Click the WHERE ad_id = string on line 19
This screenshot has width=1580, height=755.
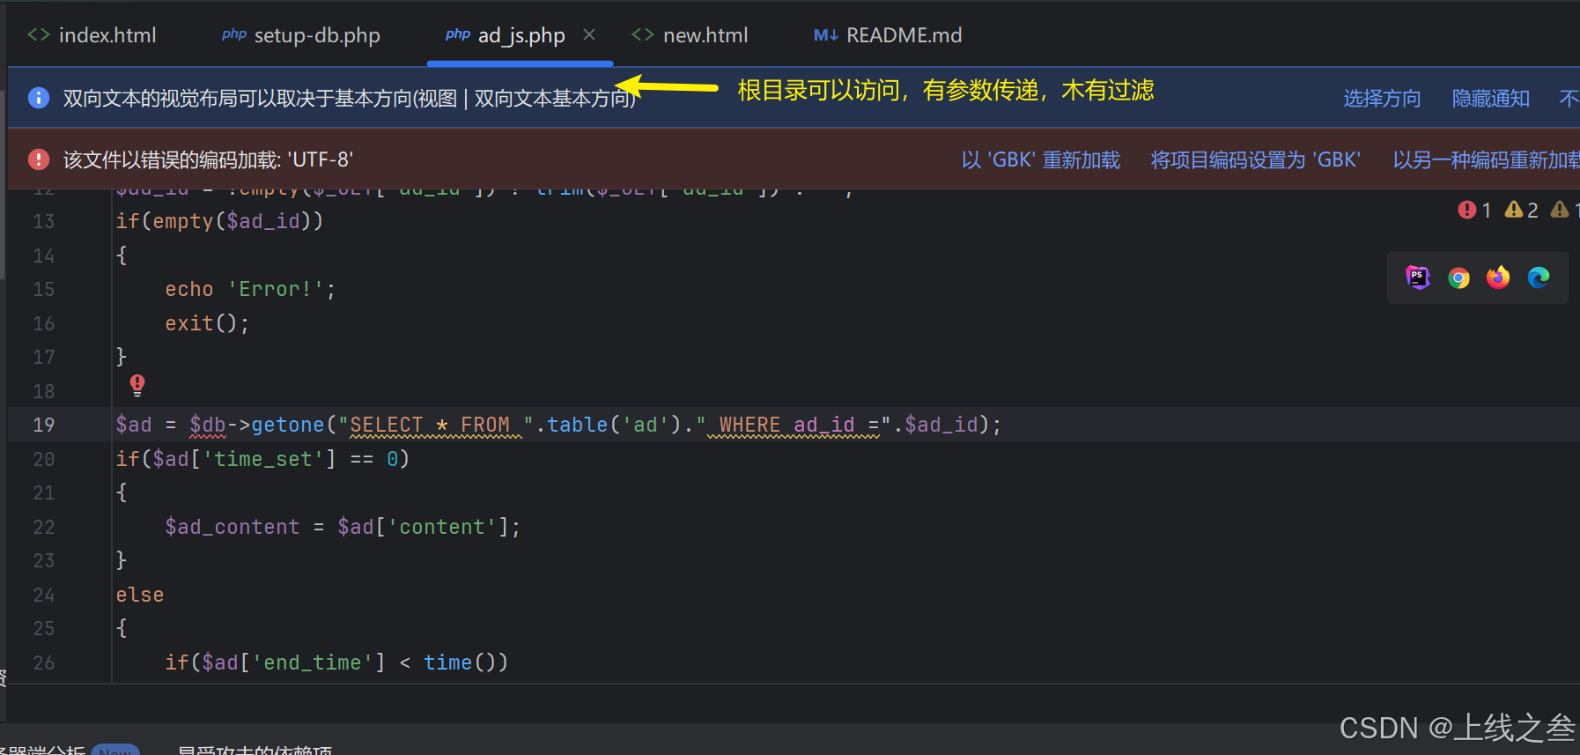coord(794,426)
